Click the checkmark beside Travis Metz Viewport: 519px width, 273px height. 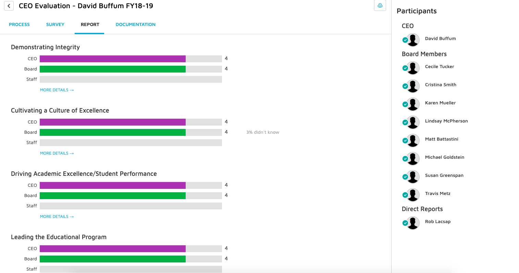tap(405, 195)
